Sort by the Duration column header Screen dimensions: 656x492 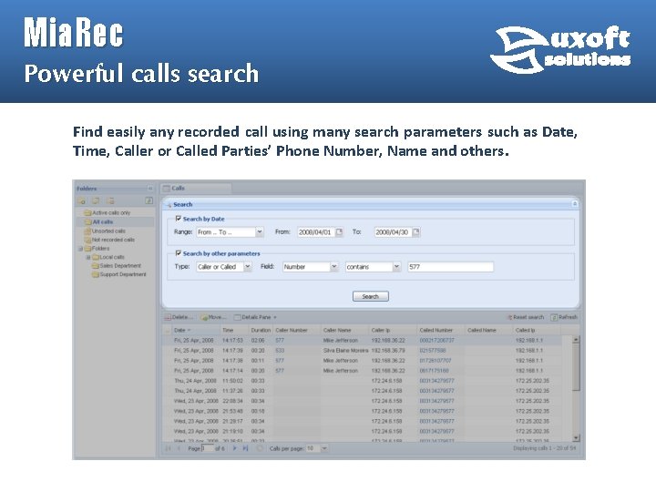coord(261,330)
